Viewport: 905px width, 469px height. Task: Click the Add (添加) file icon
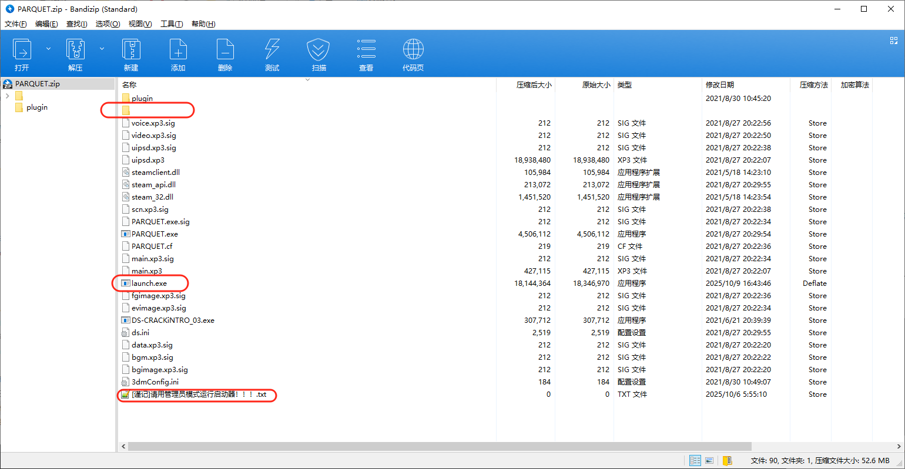point(178,54)
